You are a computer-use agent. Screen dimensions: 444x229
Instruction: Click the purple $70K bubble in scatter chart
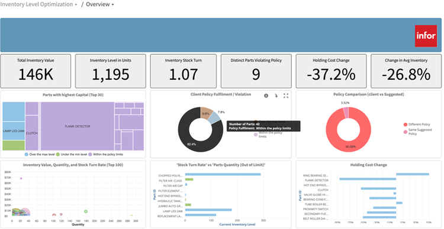click(21, 178)
